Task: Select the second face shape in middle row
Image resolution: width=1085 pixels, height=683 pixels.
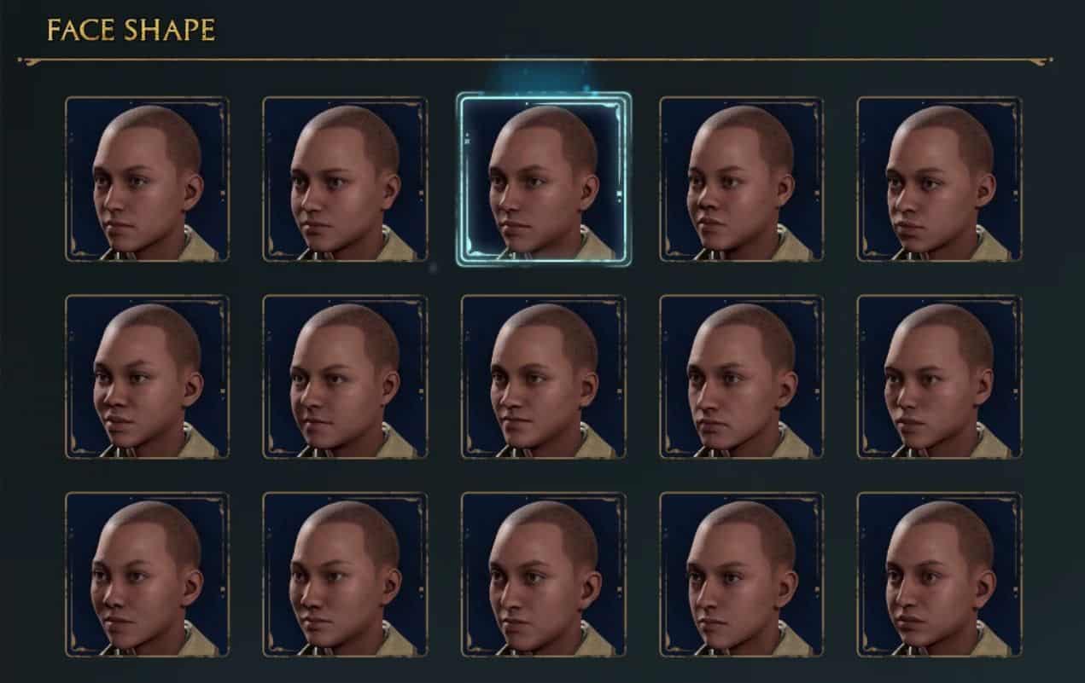Action: (345, 377)
